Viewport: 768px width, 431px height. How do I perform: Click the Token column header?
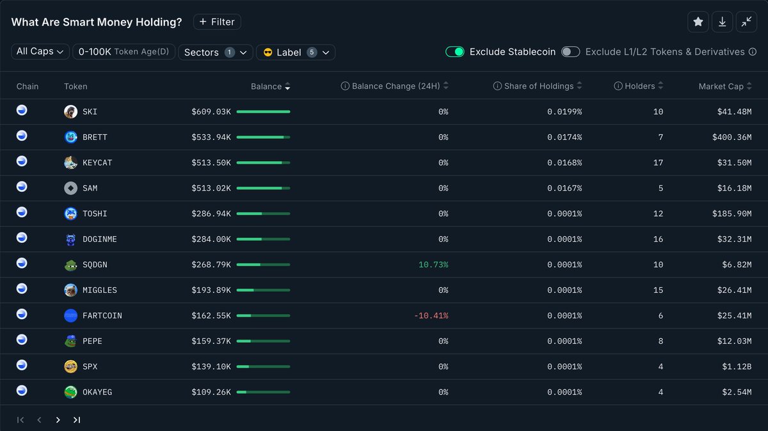(76, 86)
